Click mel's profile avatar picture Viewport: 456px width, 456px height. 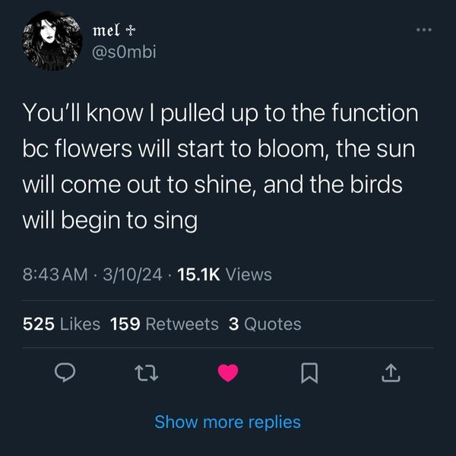click(x=51, y=40)
